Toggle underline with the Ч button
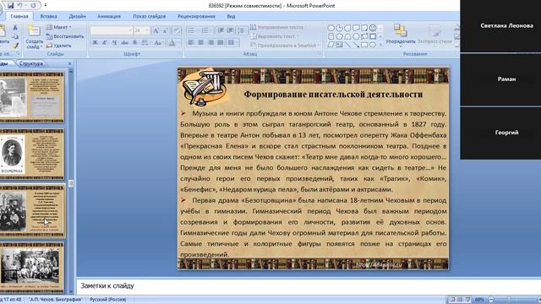Image resolution: width=541 pixels, height=304 pixels. click(x=114, y=43)
